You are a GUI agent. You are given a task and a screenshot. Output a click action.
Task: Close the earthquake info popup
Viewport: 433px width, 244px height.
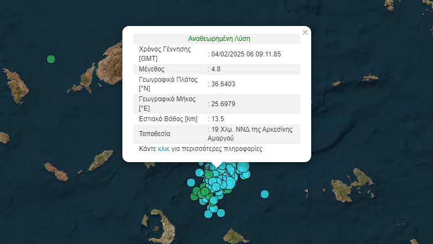305,33
